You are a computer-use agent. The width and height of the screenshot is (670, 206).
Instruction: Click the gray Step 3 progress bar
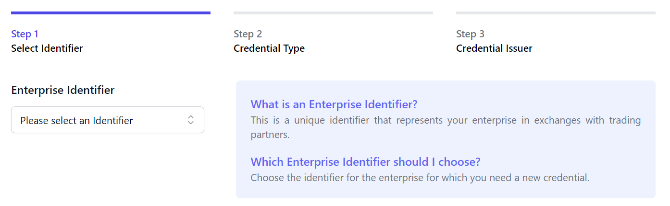[556, 13]
